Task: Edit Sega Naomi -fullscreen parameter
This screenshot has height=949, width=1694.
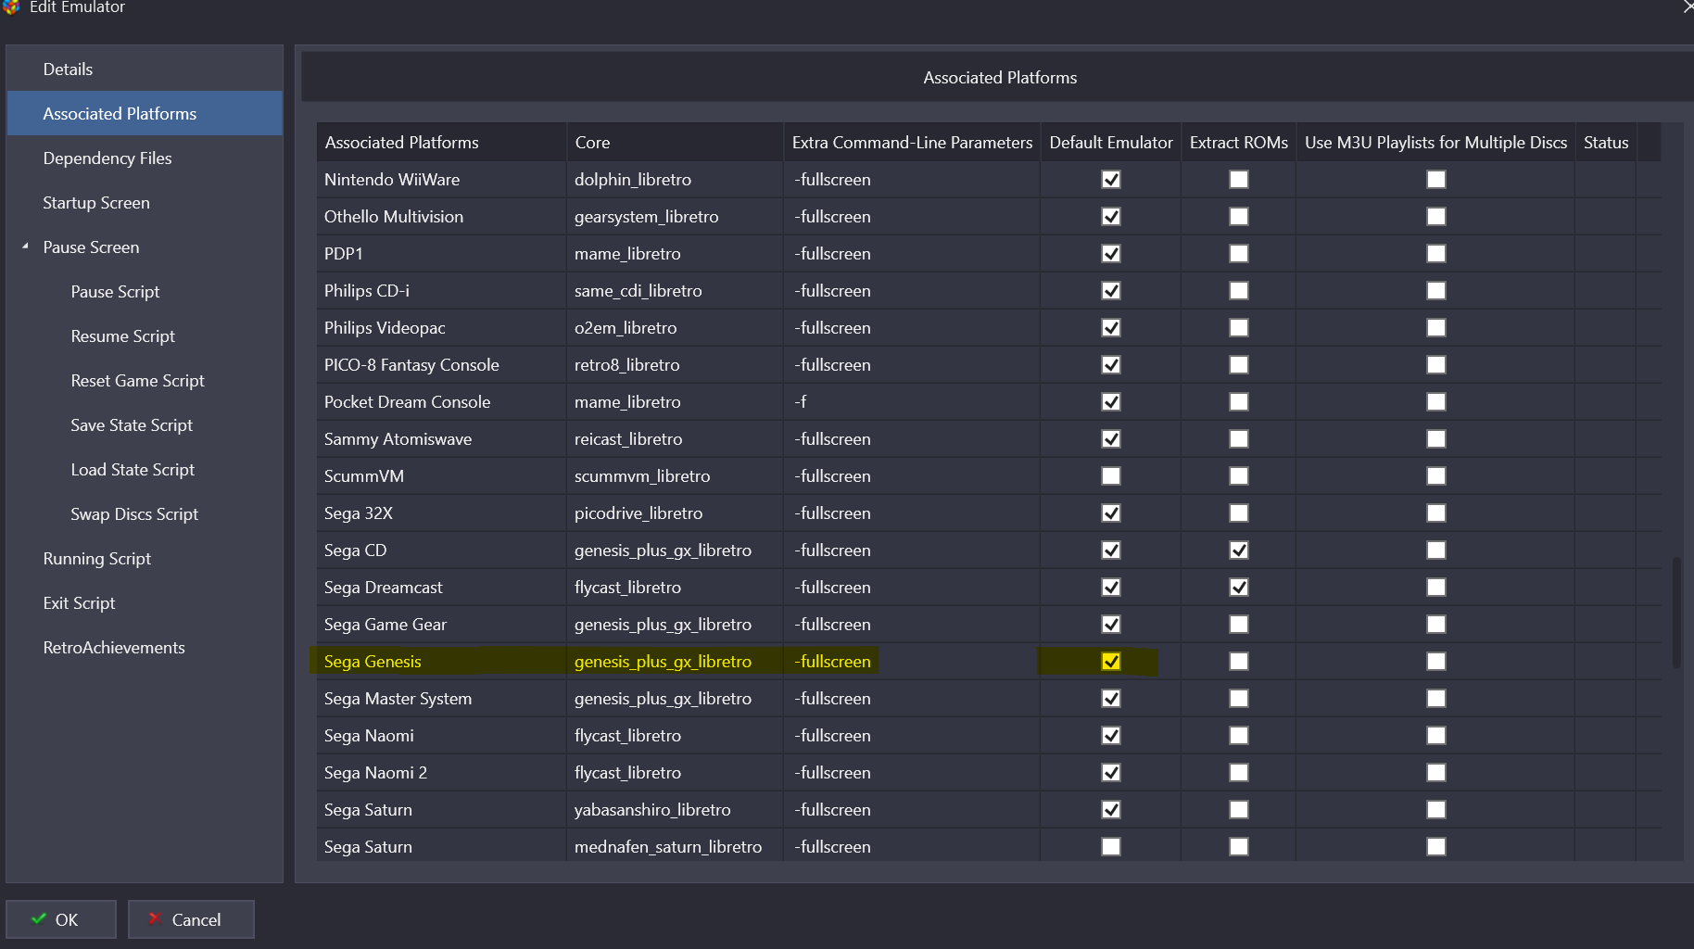Action: pos(912,736)
